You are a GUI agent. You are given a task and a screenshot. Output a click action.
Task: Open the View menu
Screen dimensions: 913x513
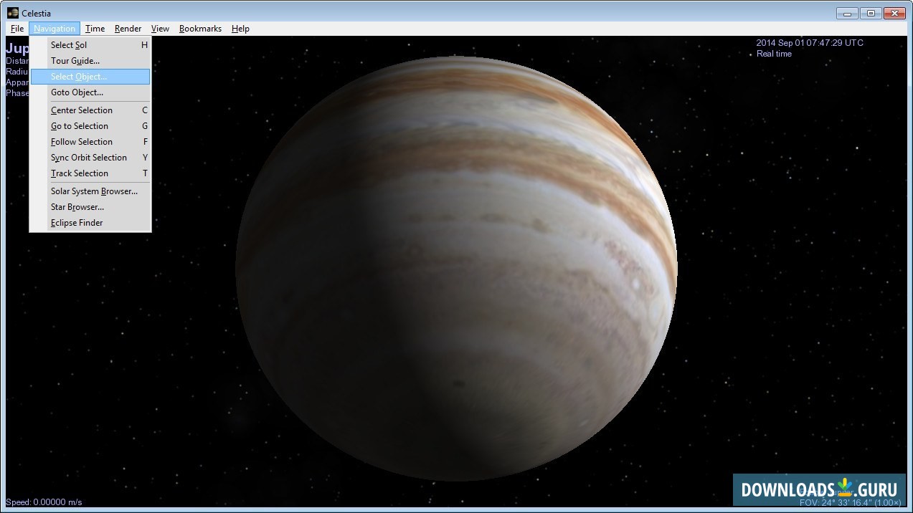click(160, 29)
